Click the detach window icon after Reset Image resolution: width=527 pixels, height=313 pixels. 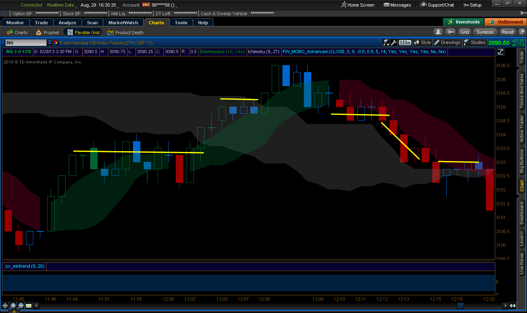521,32
